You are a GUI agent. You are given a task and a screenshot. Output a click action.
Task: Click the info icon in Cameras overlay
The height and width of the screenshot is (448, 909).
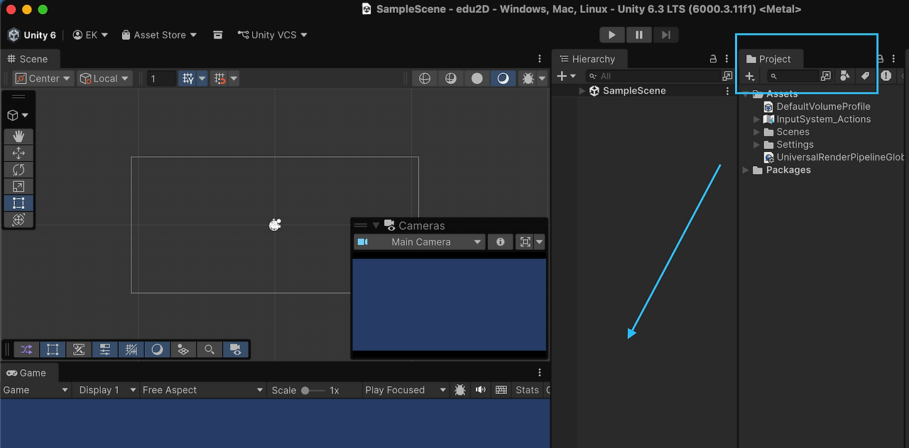pos(500,242)
